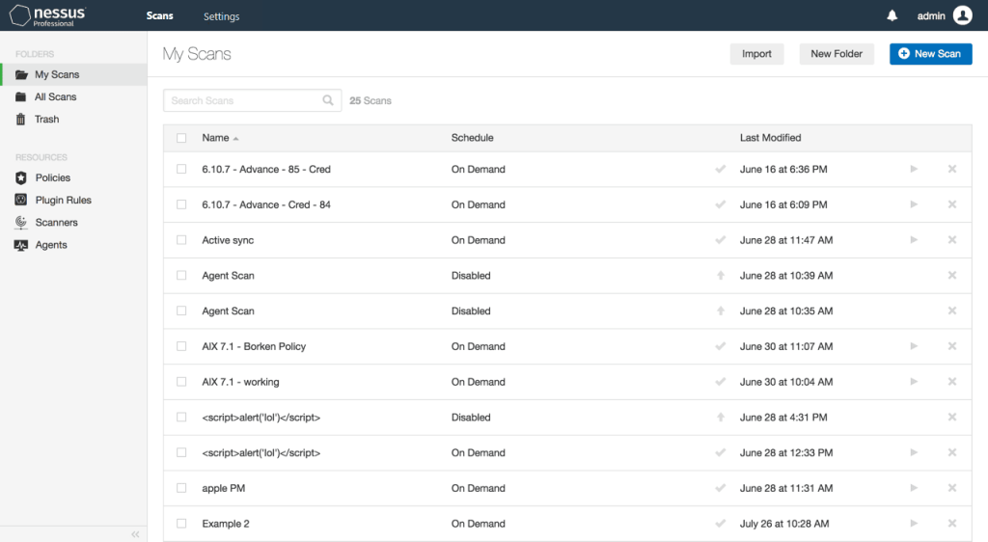Click the Last Modified column header
988x542 pixels.
770,138
